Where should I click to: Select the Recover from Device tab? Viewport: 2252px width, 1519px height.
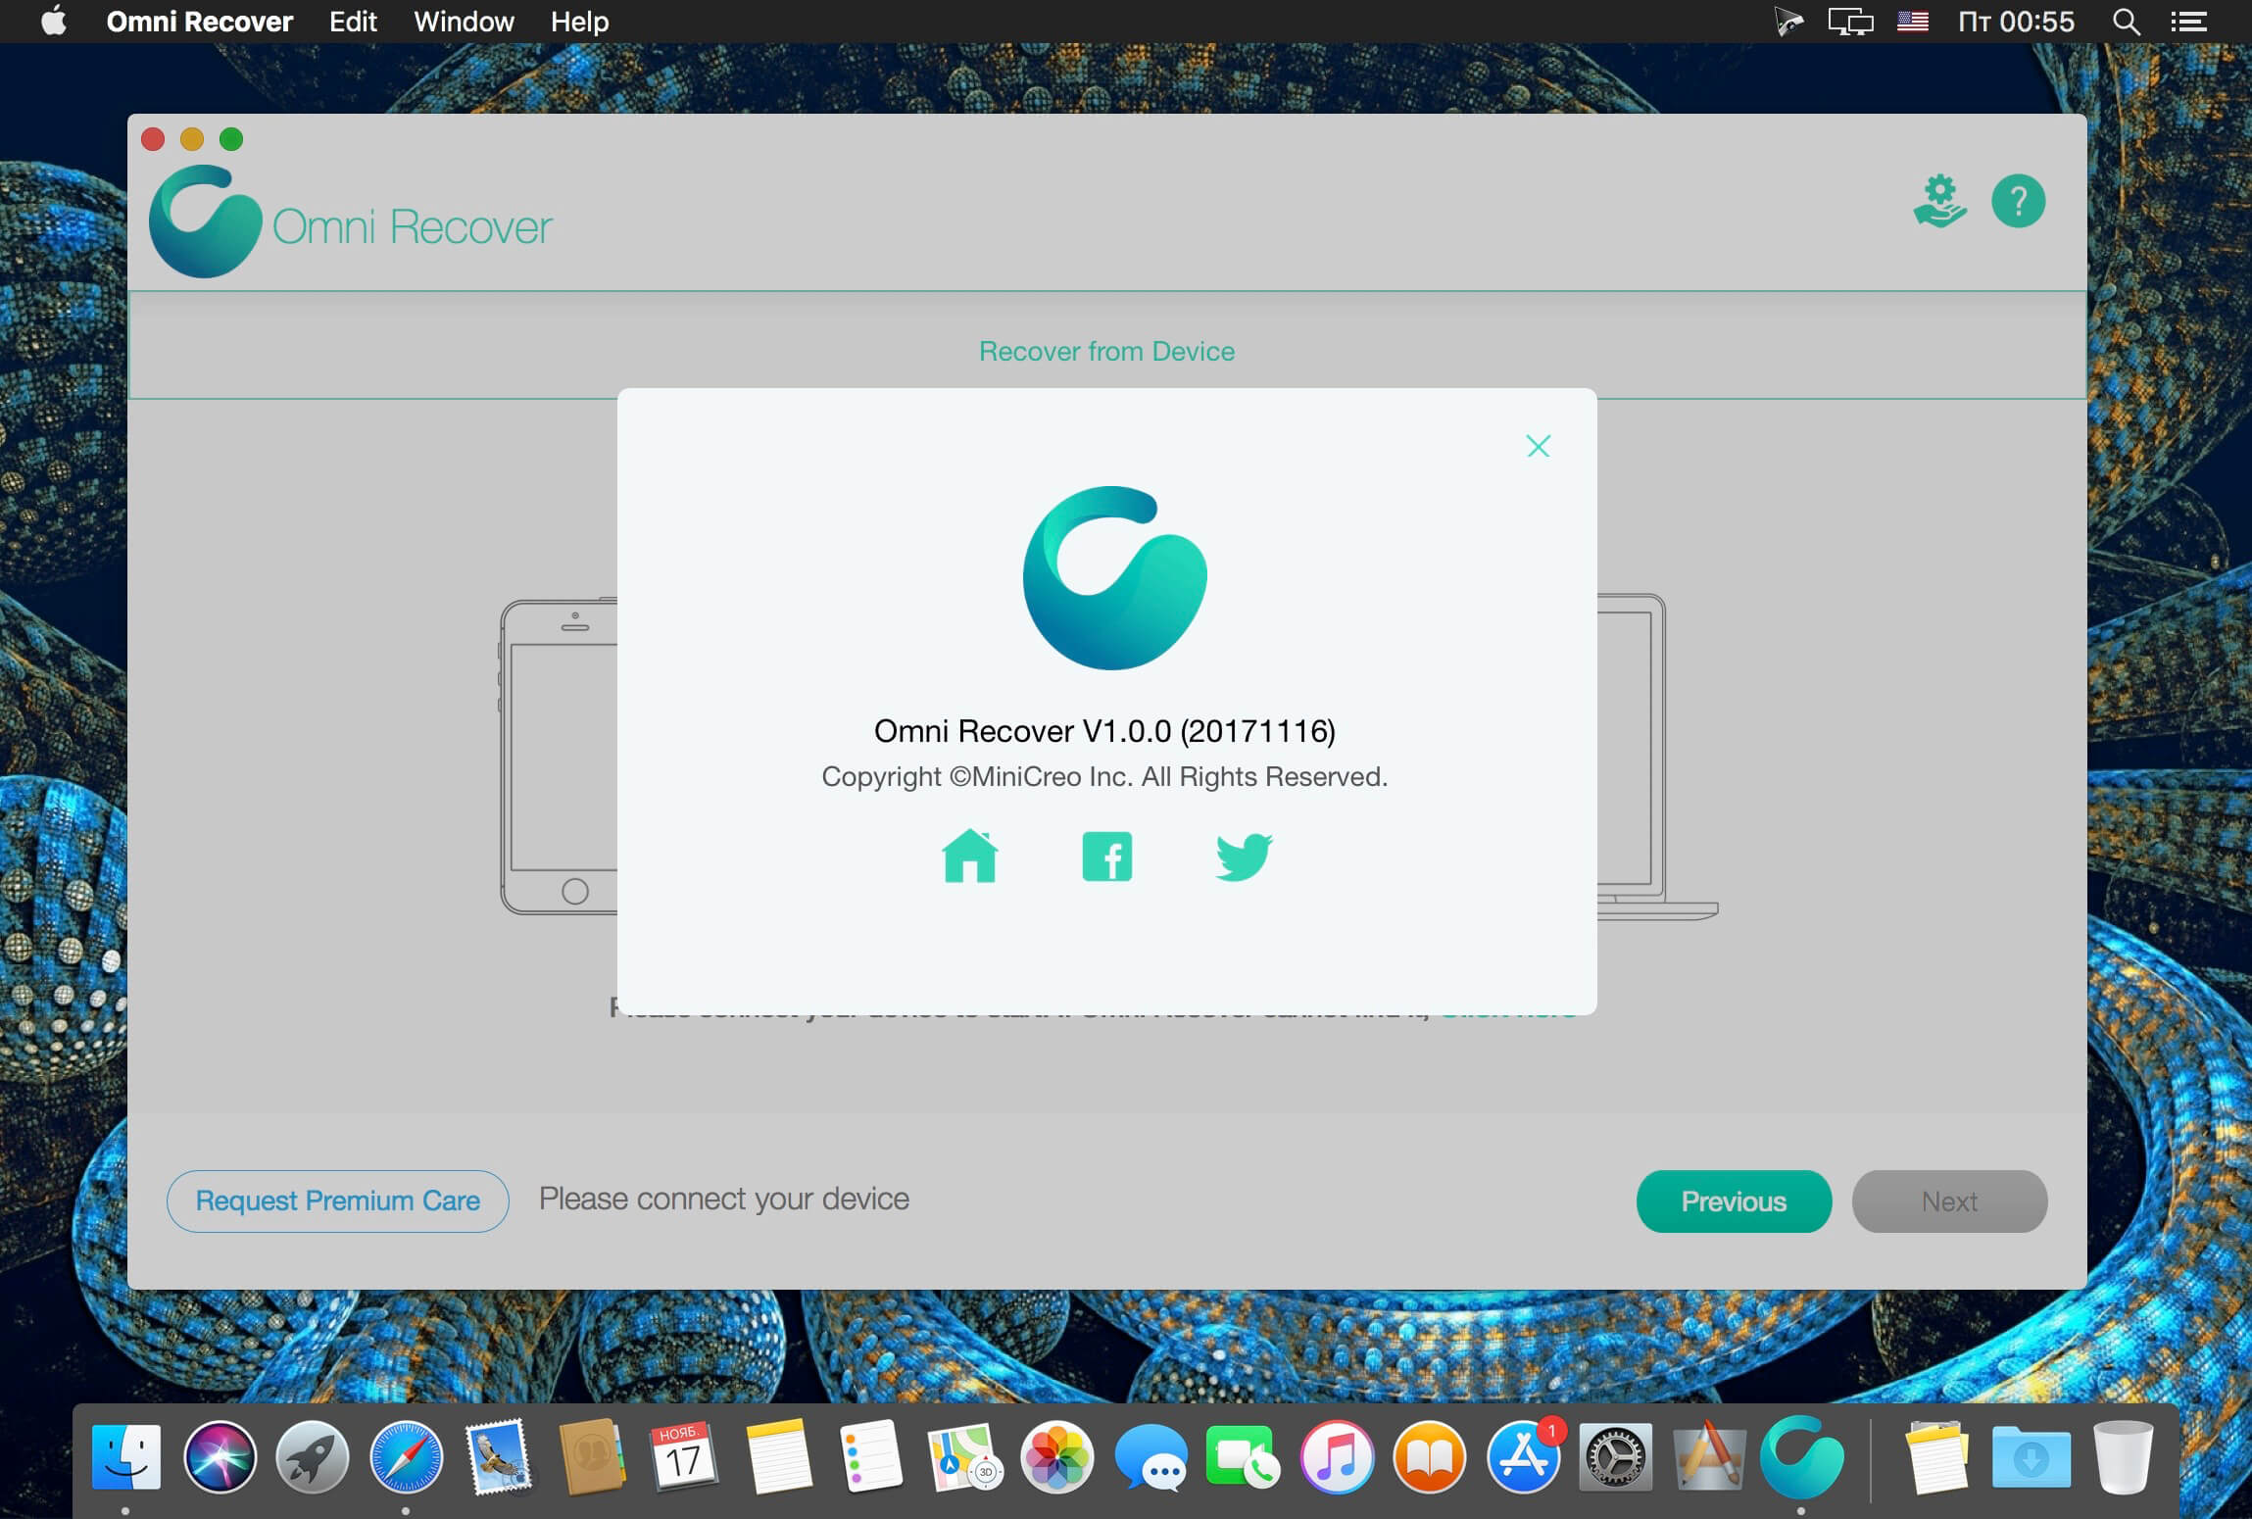(1106, 351)
